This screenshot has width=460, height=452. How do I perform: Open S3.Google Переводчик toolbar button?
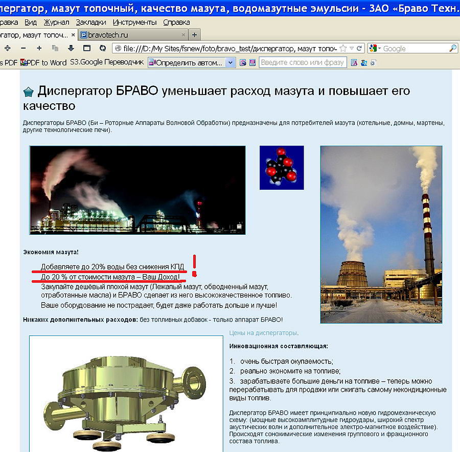107,62
